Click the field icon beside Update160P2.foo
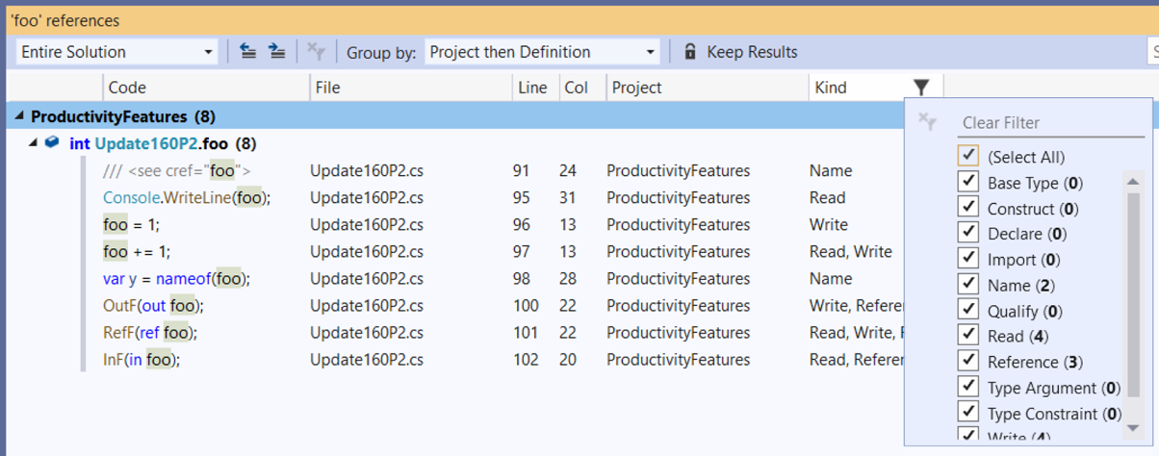The width and height of the screenshot is (1159, 456). tap(52, 143)
